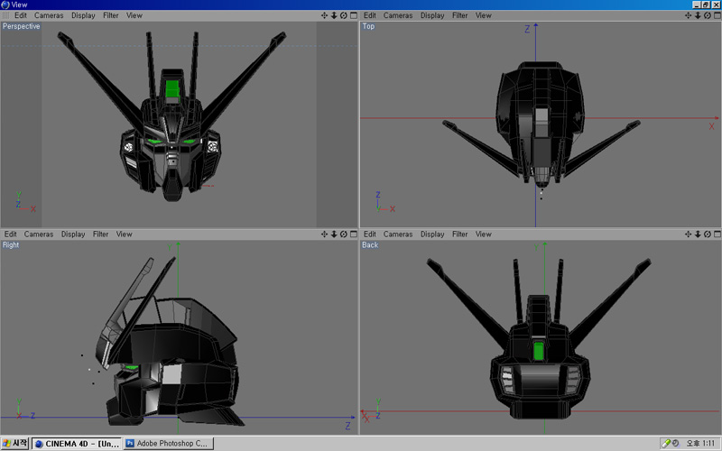
Task: Click the Windows Start button
Action: 15,443
